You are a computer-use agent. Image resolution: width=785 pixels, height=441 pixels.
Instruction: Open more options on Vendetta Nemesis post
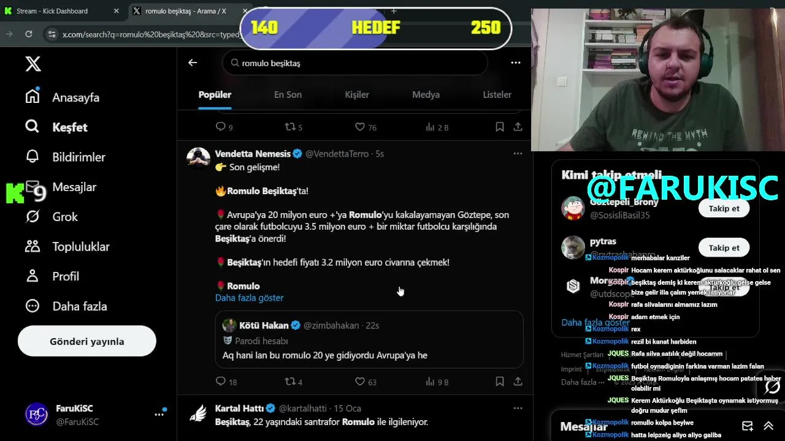pyautogui.click(x=518, y=154)
